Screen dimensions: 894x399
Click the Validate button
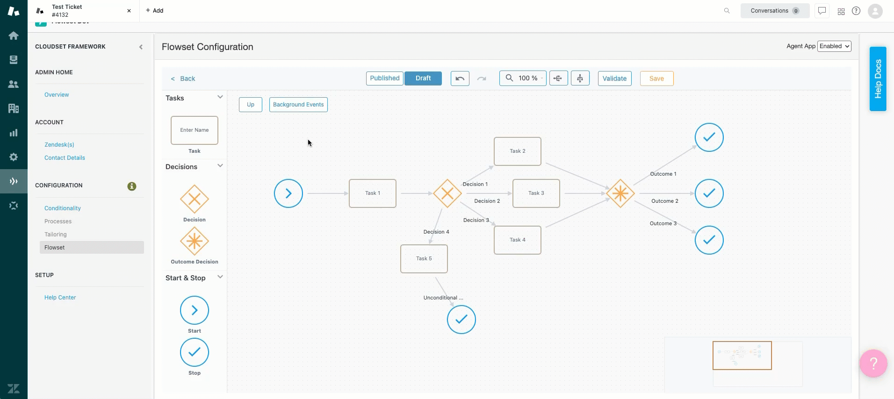point(615,78)
